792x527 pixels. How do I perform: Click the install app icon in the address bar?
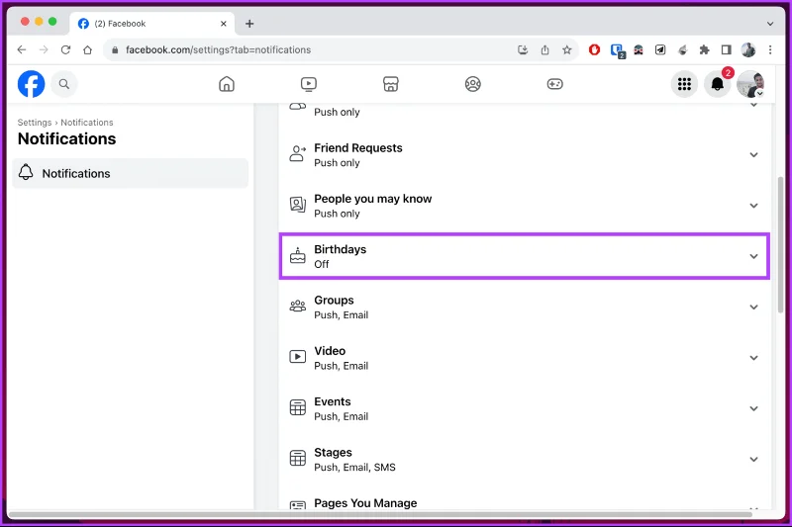coord(523,49)
